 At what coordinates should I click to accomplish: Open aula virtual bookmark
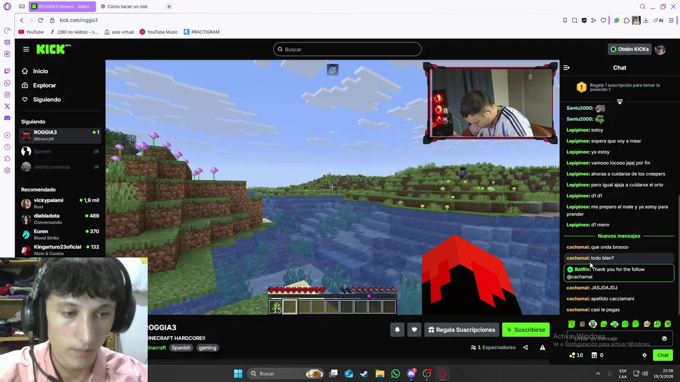click(x=119, y=32)
